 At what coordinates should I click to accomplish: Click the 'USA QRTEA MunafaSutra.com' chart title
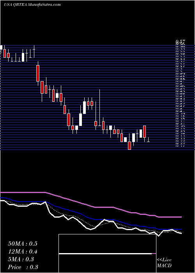click(32, 5)
